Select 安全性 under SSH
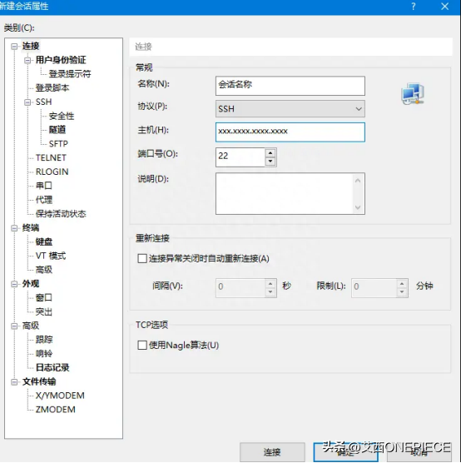Image resolution: width=461 pixels, height=463 pixels. pyautogui.click(x=62, y=116)
